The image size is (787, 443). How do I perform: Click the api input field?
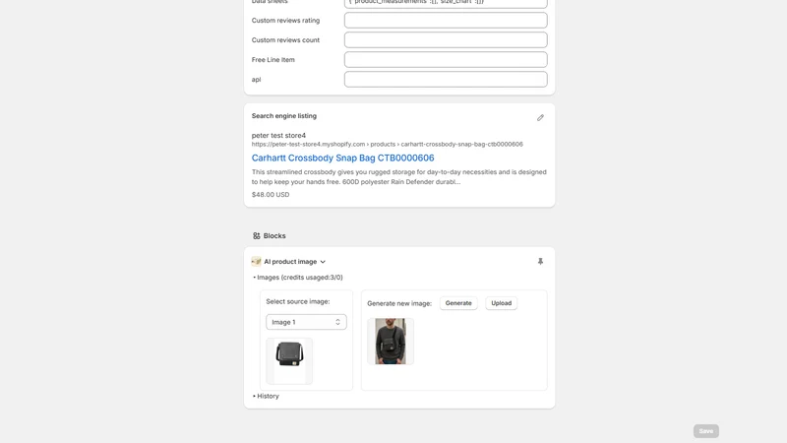pos(446,79)
